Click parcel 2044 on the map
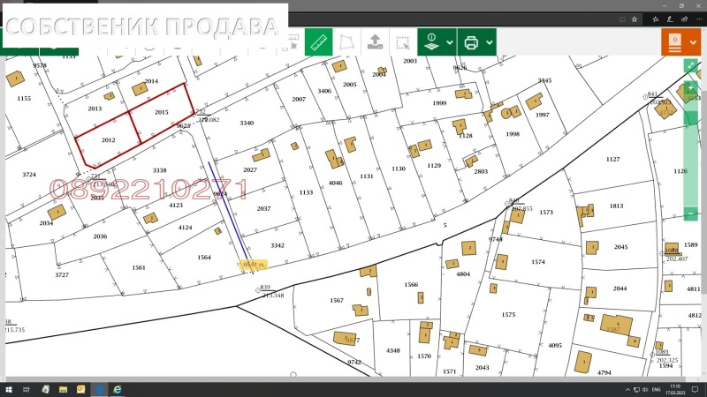707x397 pixels. click(x=620, y=288)
